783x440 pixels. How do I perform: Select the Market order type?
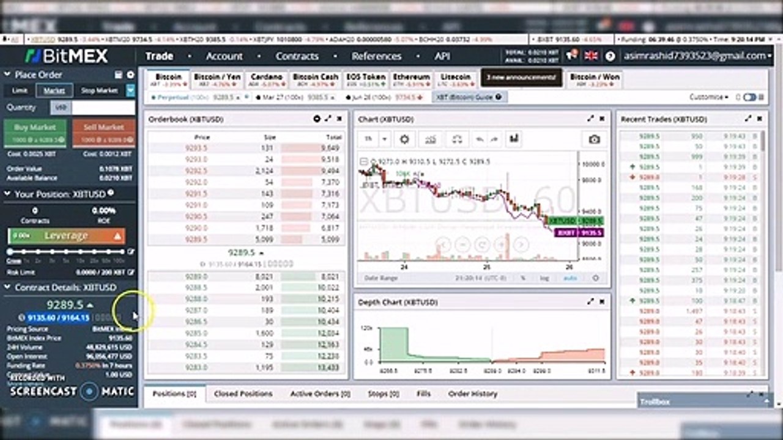[54, 90]
